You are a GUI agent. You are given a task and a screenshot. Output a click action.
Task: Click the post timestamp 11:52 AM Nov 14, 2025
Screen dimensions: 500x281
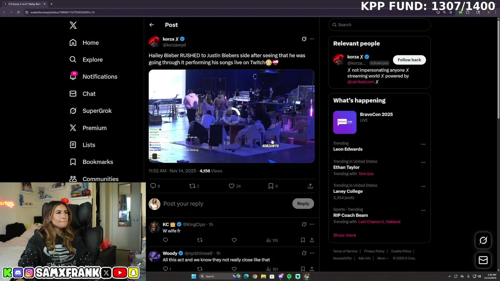click(x=172, y=171)
